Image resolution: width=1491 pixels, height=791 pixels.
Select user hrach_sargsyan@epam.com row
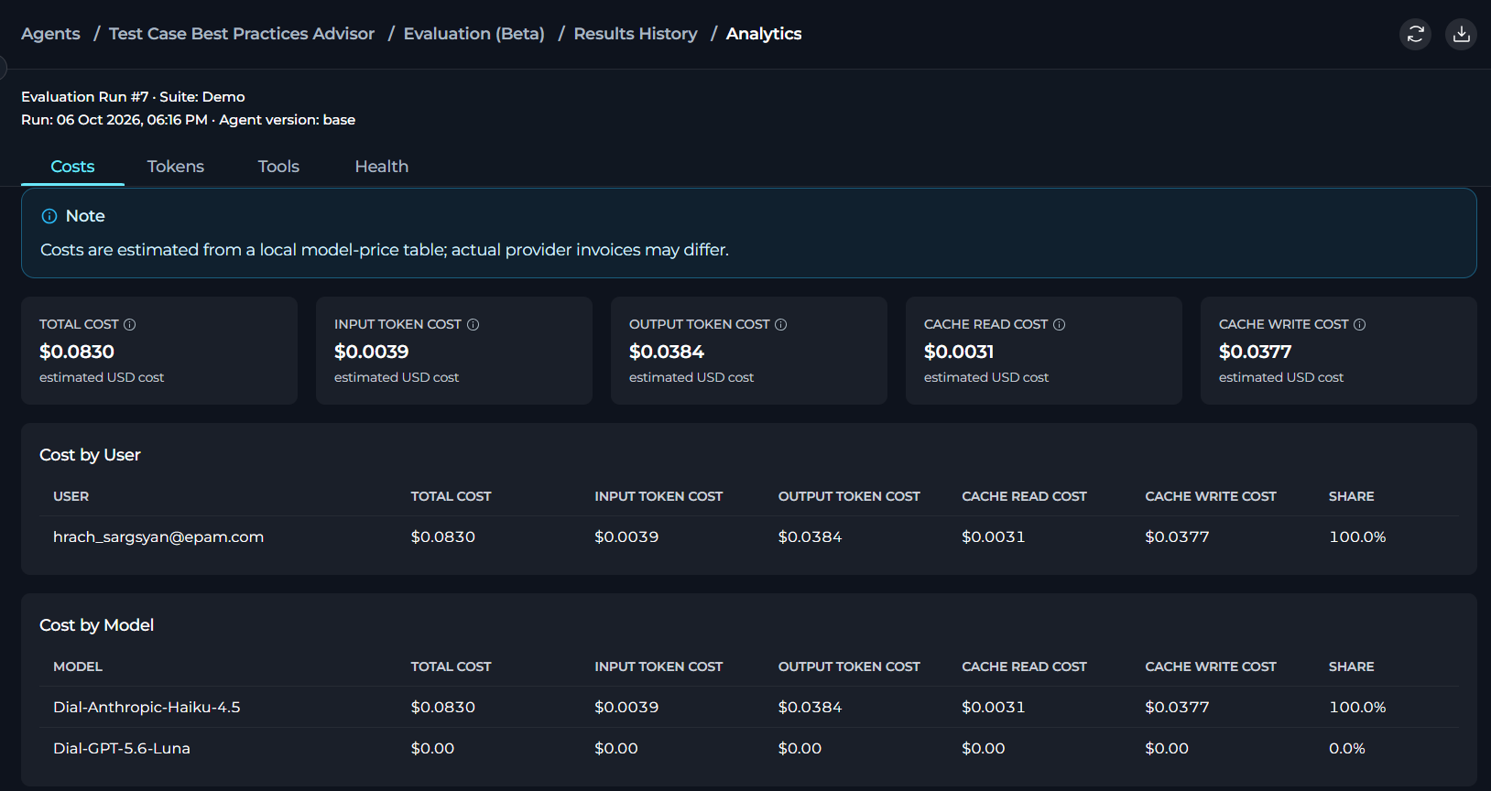748,536
